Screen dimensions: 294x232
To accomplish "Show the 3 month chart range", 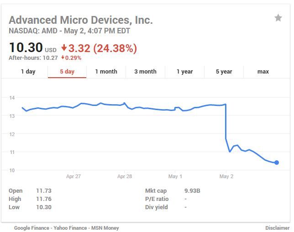I will click(x=145, y=72).
